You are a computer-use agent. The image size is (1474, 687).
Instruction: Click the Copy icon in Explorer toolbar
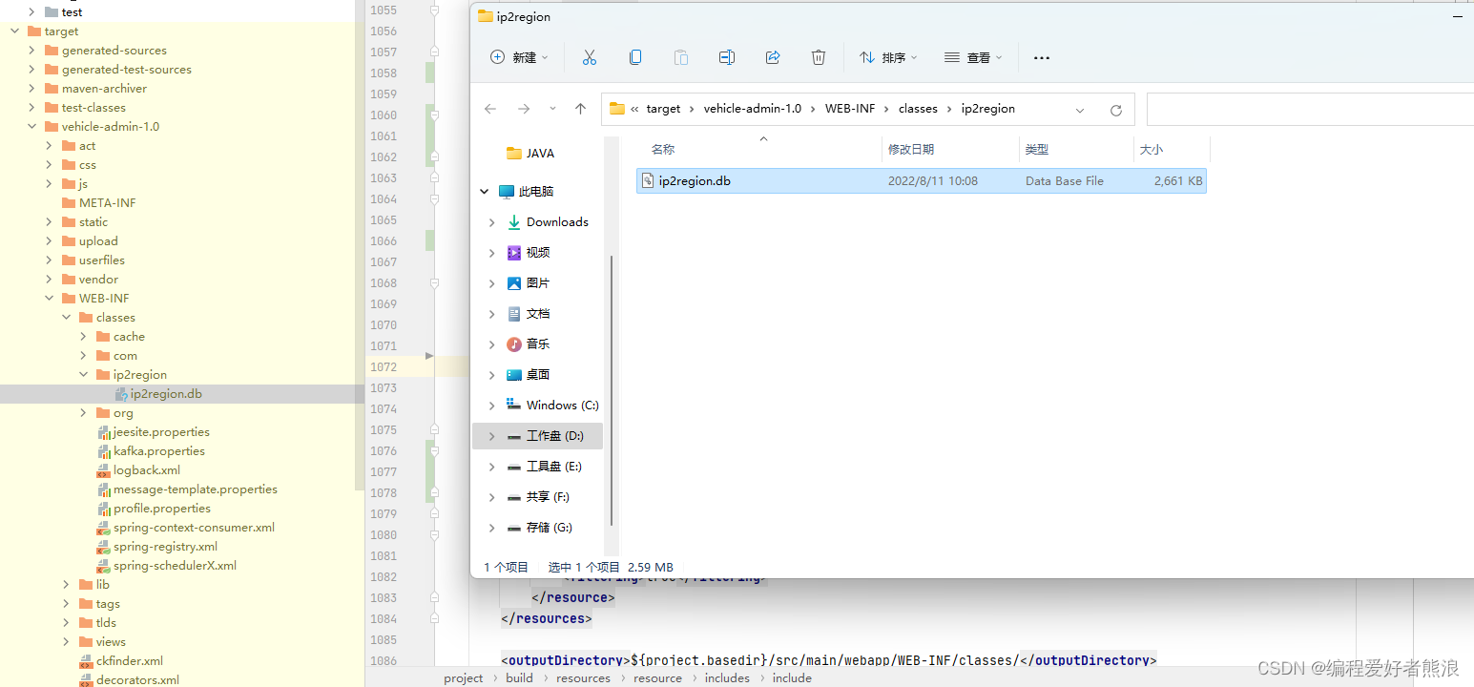point(635,57)
